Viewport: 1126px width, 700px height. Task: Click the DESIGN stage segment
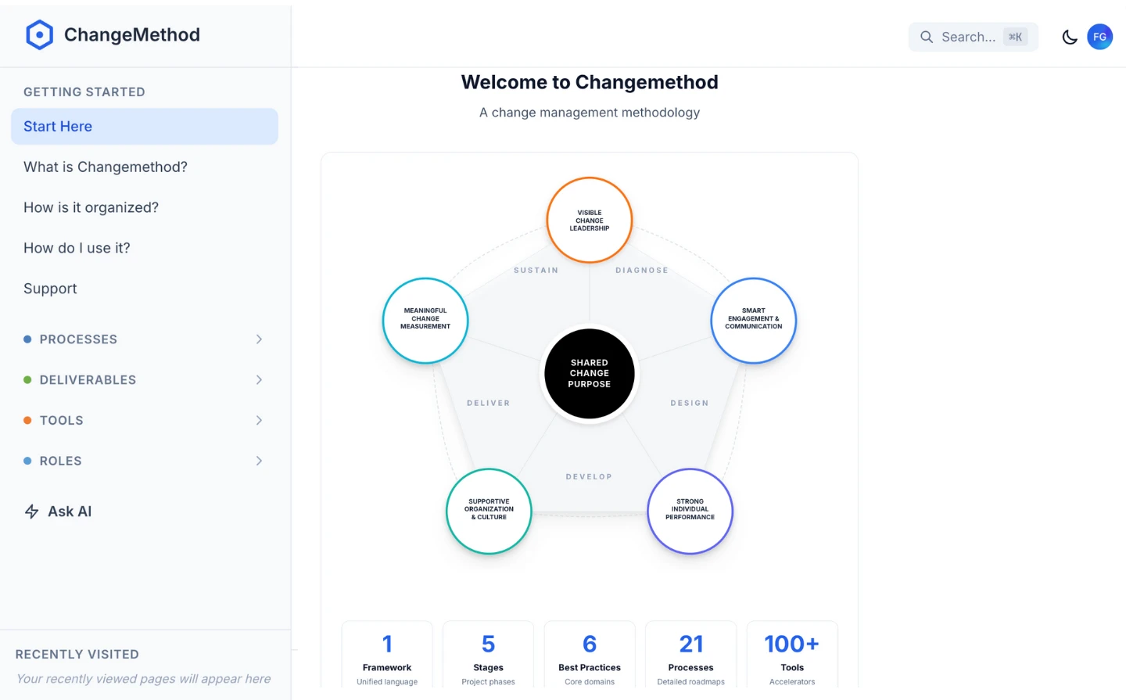click(x=690, y=404)
